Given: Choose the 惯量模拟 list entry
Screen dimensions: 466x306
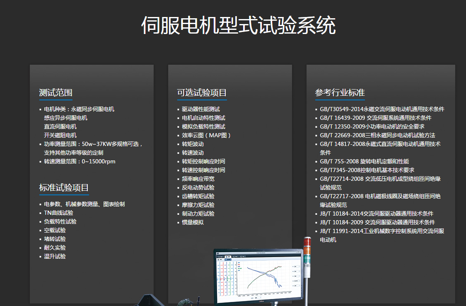Looking at the screenshot, I should [x=193, y=222].
